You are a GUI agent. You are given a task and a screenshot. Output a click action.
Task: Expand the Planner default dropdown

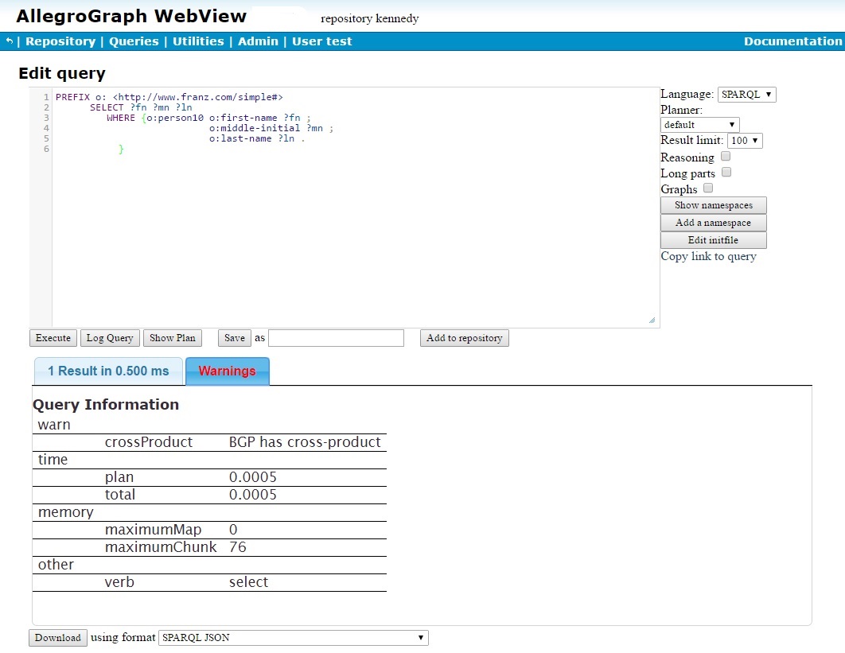[x=699, y=125]
